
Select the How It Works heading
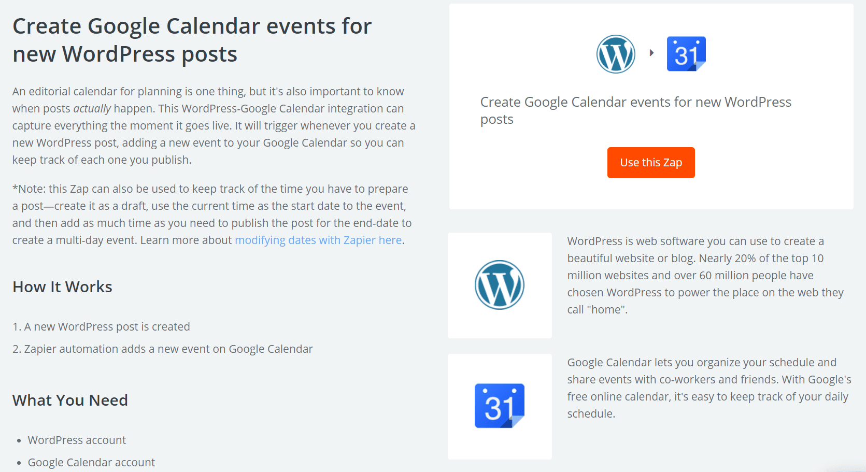(x=62, y=287)
